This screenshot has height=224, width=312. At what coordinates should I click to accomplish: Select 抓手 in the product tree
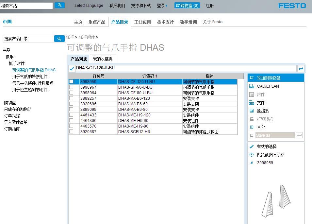pos(9,57)
